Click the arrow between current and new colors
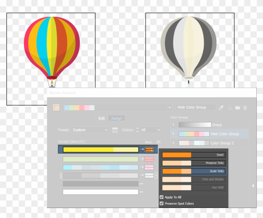 pos(142,150)
